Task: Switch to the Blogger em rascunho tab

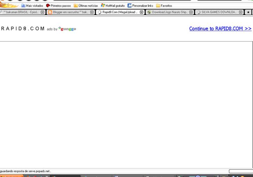Action: pos(71,12)
